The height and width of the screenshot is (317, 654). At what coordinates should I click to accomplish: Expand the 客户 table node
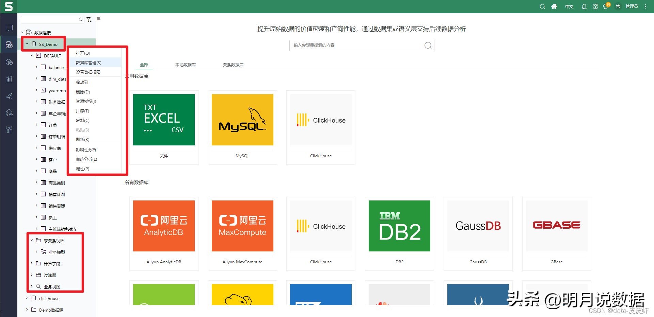click(36, 159)
